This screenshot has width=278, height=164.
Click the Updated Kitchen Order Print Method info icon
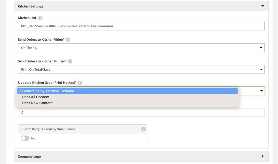(x=80, y=83)
